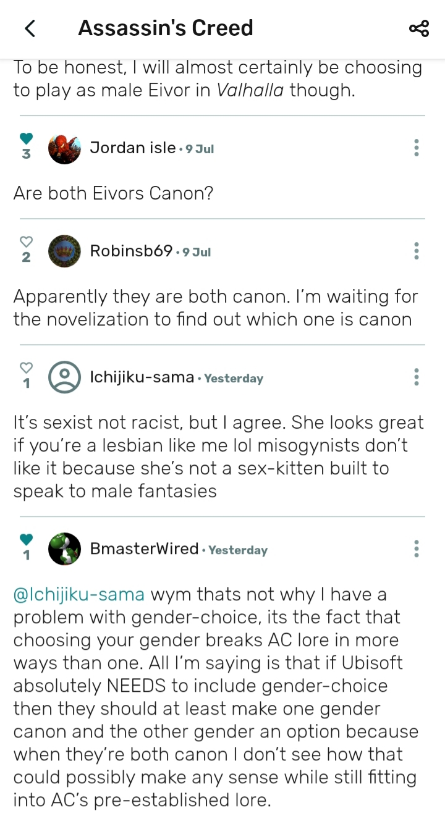This screenshot has width=445, height=816.
Task: Unlike Jordan isle's comment
Action: (x=26, y=139)
